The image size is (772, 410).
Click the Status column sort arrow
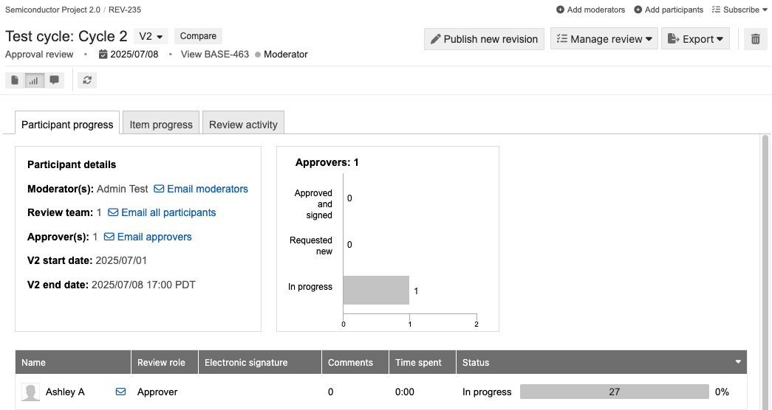737,362
